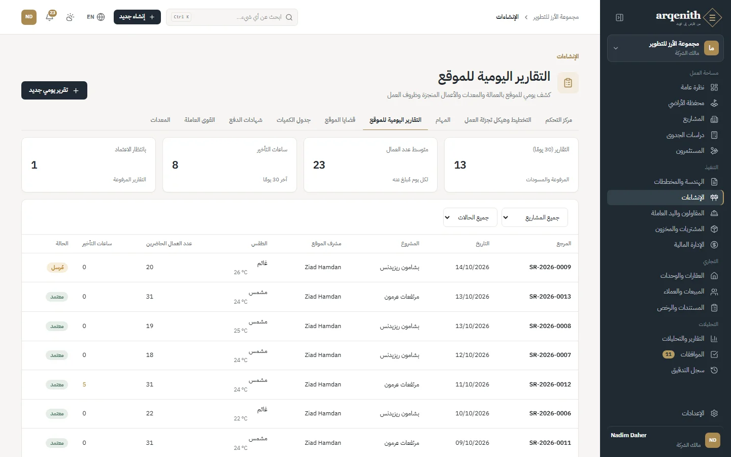Open التقارير والتحليلات sidebar icon

pyautogui.click(x=714, y=339)
